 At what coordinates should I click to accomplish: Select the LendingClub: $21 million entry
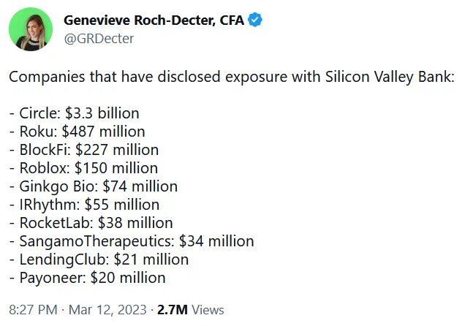pos(99,259)
